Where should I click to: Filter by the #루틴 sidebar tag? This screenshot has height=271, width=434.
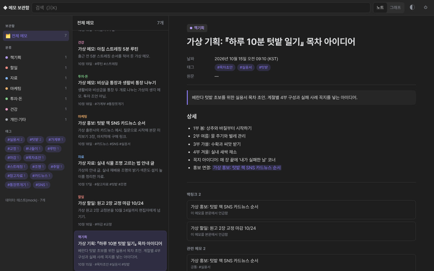point(53,149)
